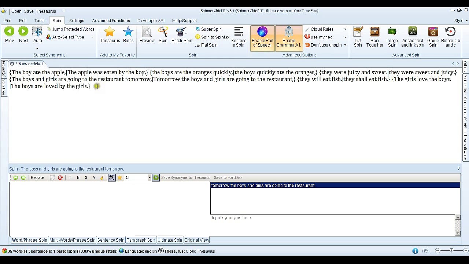Switch to the Tools ribbon tab
The height and width of the screenshot is (264, 469).
click(40, 21)
